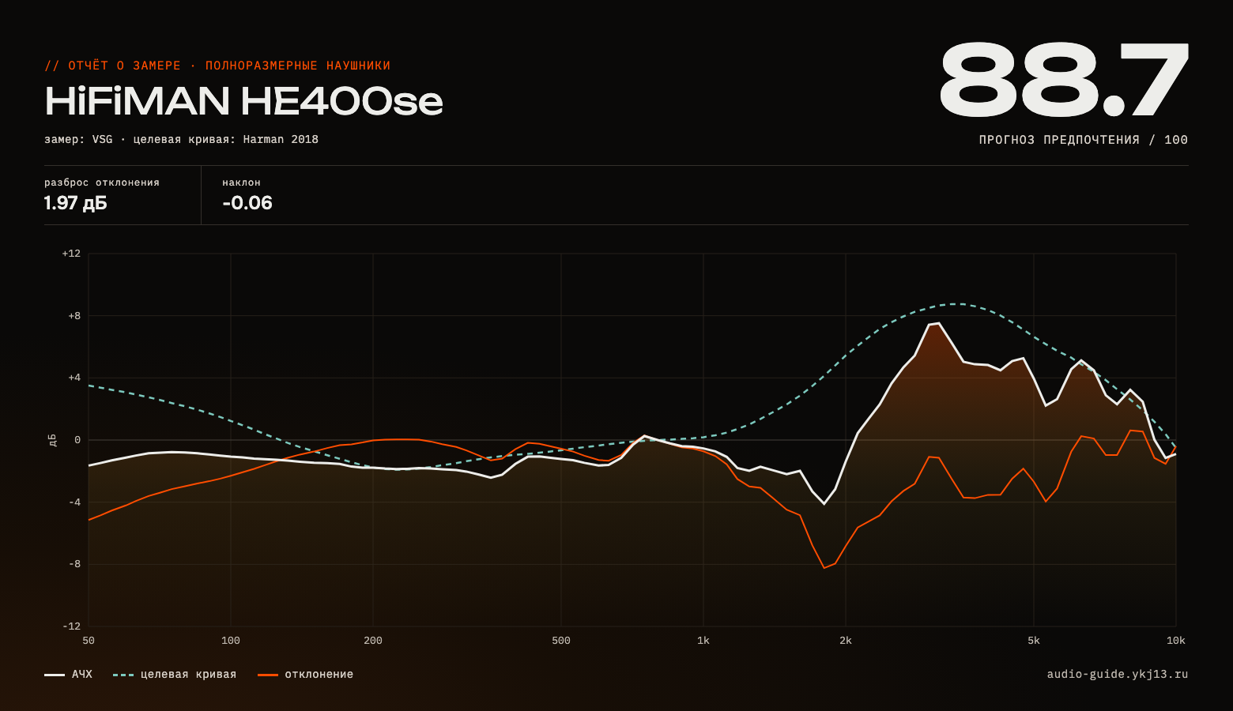Click the y-axis zero tick "0"
The image size is (1233, 711).
coord(77,440)
